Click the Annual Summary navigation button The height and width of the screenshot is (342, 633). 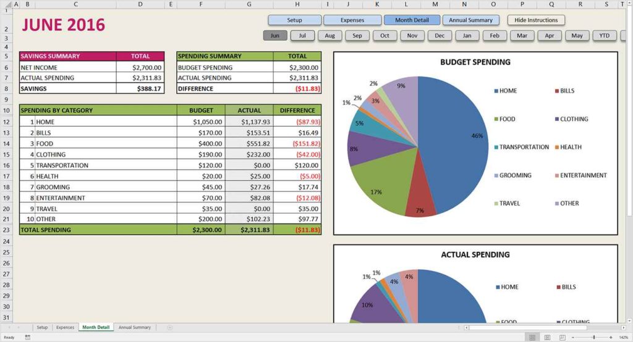tap(470, 20)
